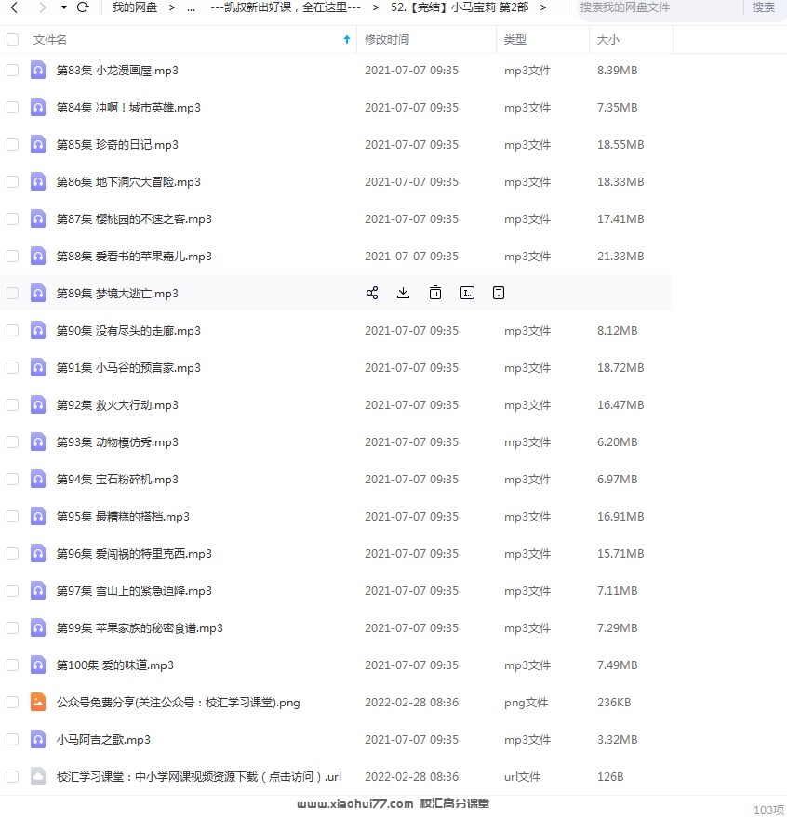This screenshot has width=787, height=817.
Task: Open 公众号免费分享(关注公众号：校汇学习课堂).png
Action: click(x=179, y=702)
